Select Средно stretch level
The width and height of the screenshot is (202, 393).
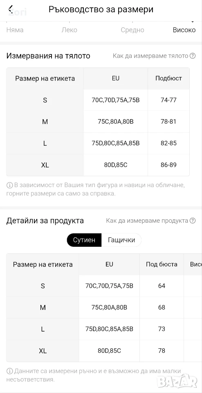click(x=132, y=30)
